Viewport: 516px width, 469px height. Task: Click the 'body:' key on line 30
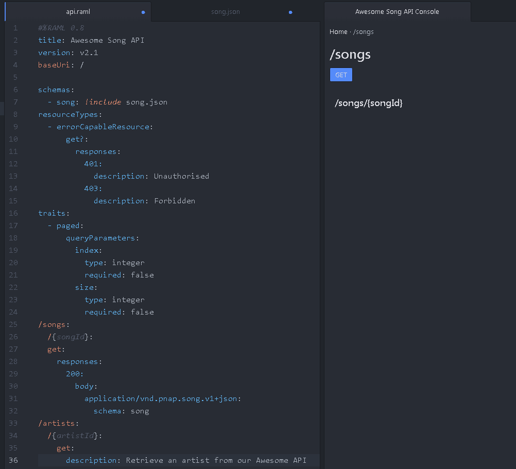coord(86,386)
